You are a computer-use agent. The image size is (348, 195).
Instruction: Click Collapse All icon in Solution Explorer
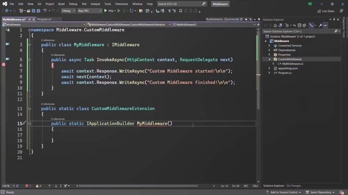pos(300,25)
